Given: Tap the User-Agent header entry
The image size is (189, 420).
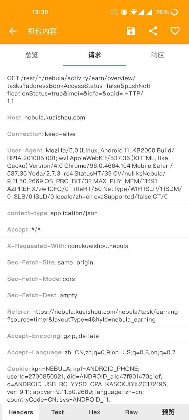Looking at the screenshot, I should [x=94, y=174].
